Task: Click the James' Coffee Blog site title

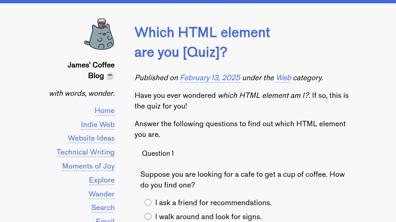Action: pos(91,70)
